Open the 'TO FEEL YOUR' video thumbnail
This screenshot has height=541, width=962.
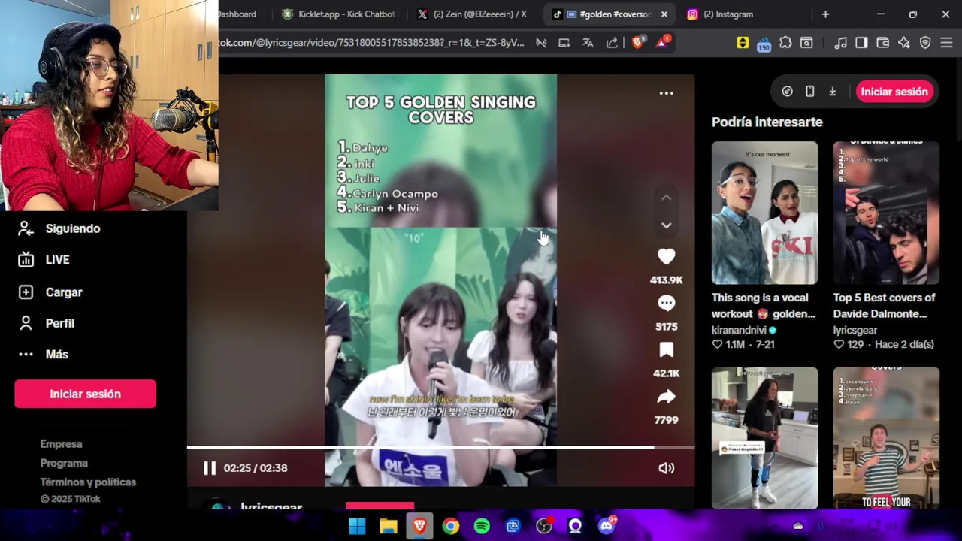tap(885, 438)
